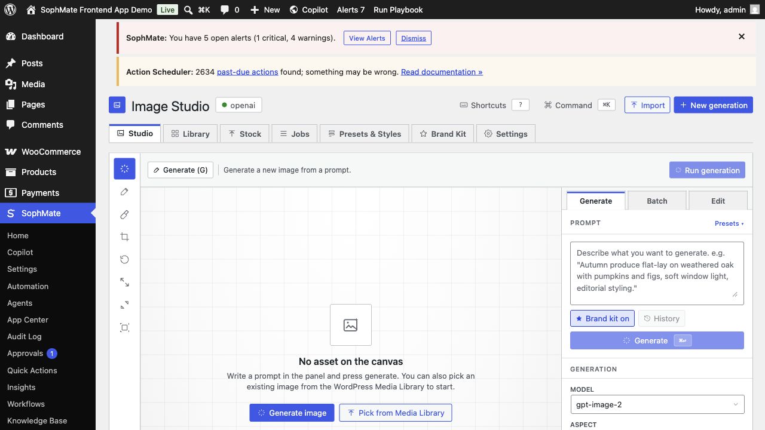Open WooCommerce in the sidebar

[48, 152]
